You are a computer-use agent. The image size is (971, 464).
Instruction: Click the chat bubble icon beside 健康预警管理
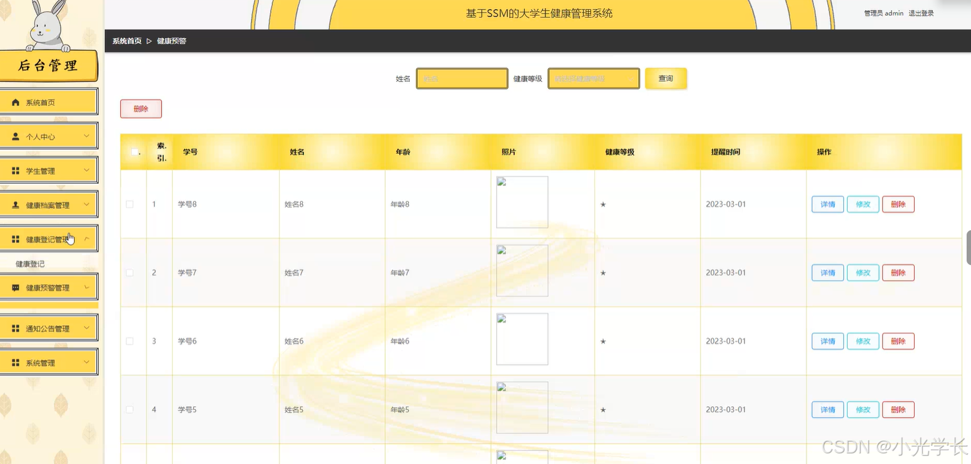(x=16, y=288)
